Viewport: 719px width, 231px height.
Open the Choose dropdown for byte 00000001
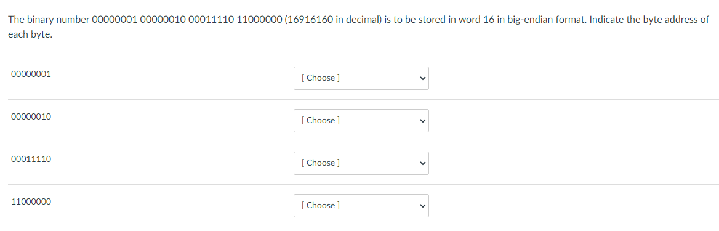point(361,78)
